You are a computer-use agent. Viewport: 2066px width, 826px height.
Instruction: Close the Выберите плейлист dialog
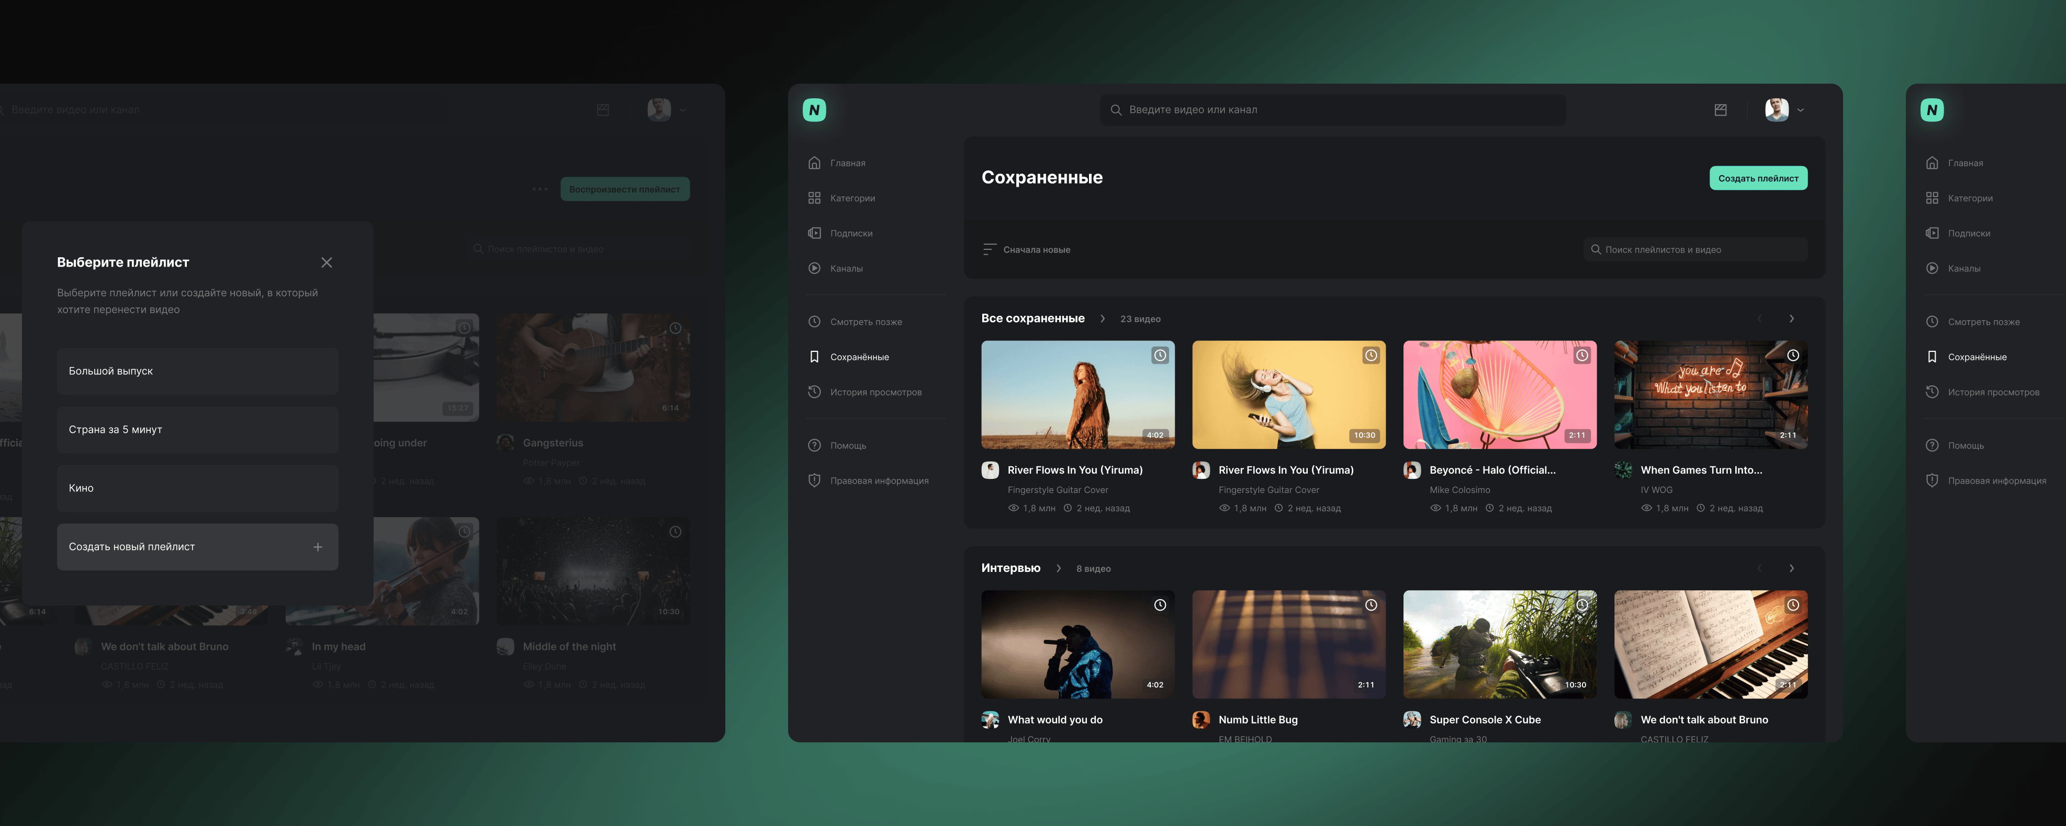click(x=327, y=263)
